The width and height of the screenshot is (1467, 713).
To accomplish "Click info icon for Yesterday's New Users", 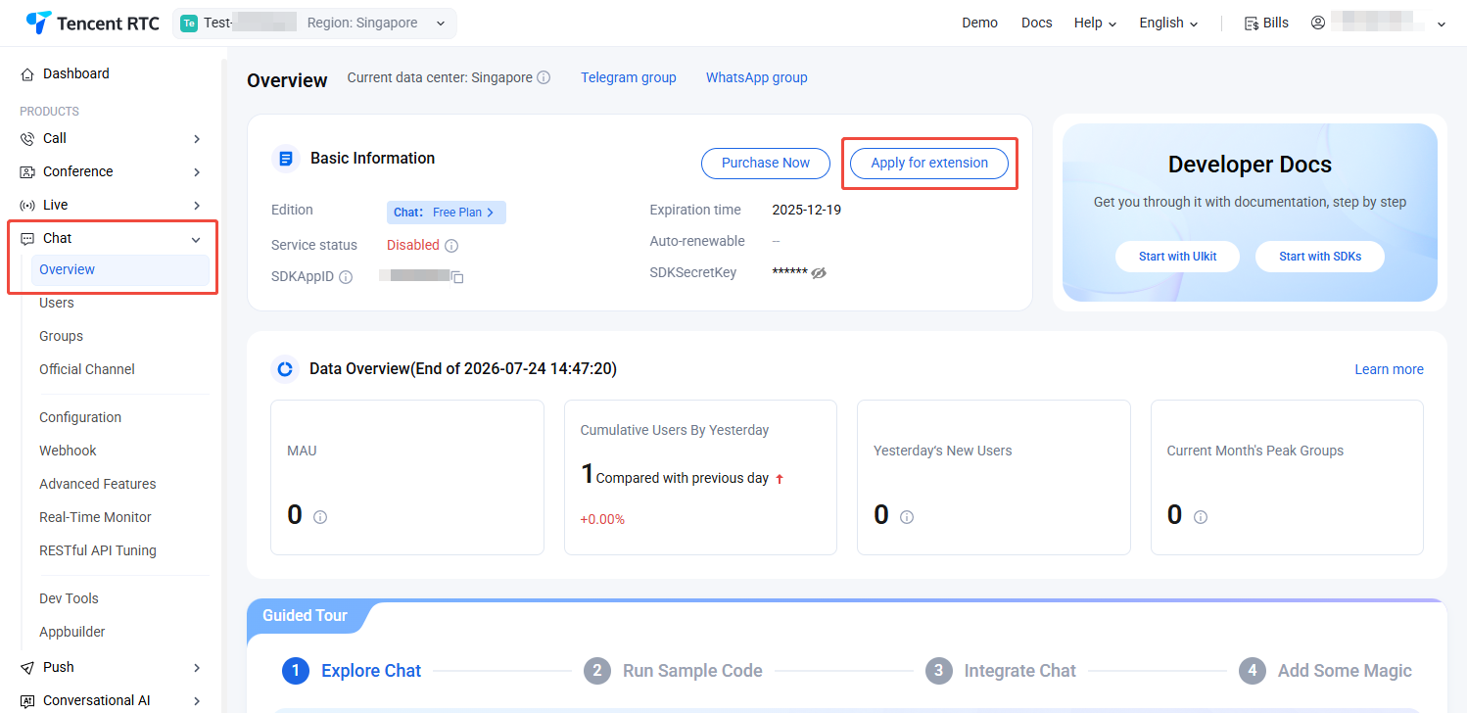I will point(907,517).
